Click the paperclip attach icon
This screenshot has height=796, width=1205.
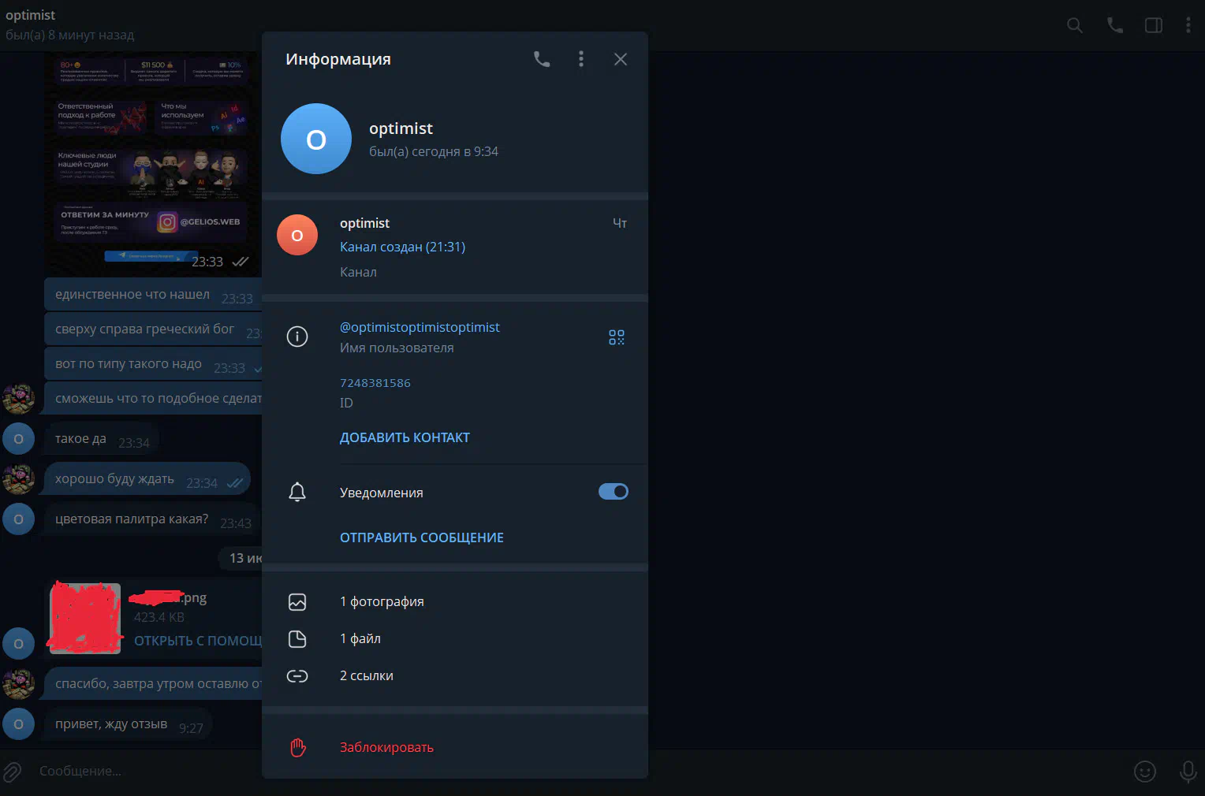tap(12, 772)
